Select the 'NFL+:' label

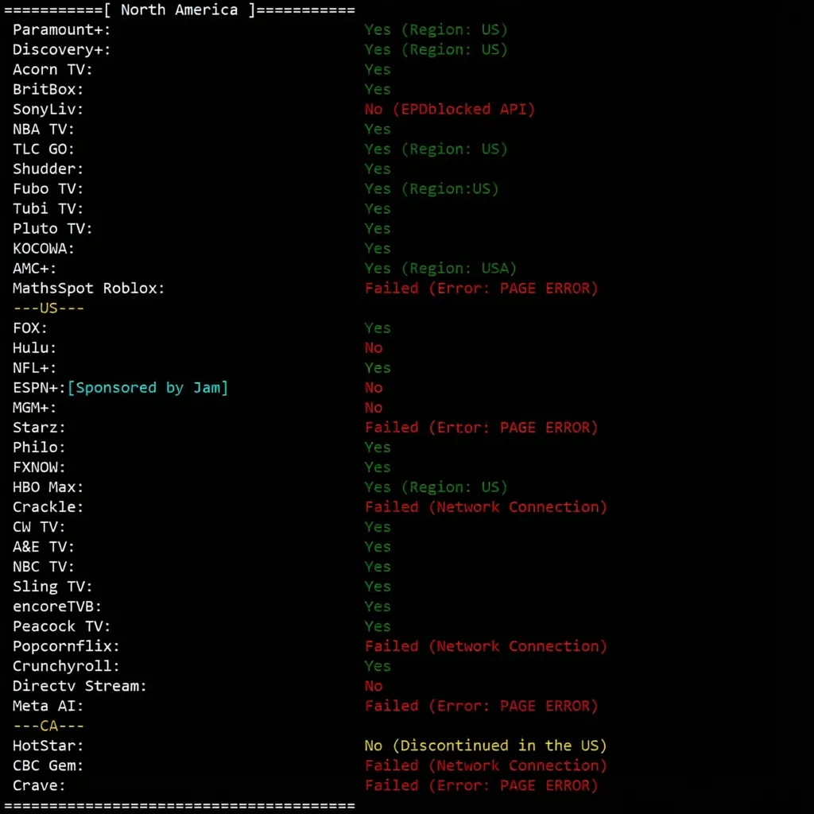(35, 368)
